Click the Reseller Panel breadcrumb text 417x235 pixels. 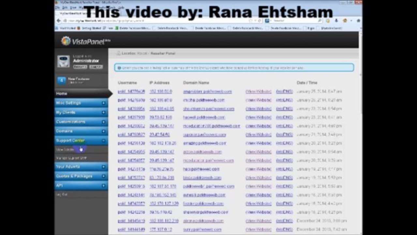tap(163, 53)
